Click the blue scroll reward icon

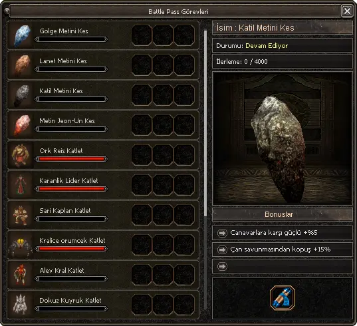click(283, 298)
